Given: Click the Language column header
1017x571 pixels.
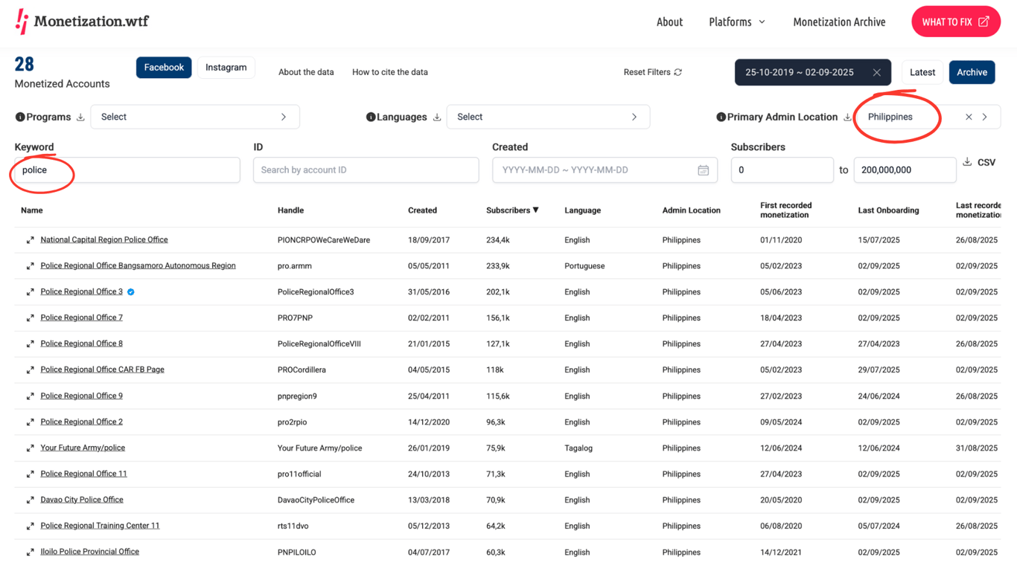Looking at the screenshot, I should point(582,210).
